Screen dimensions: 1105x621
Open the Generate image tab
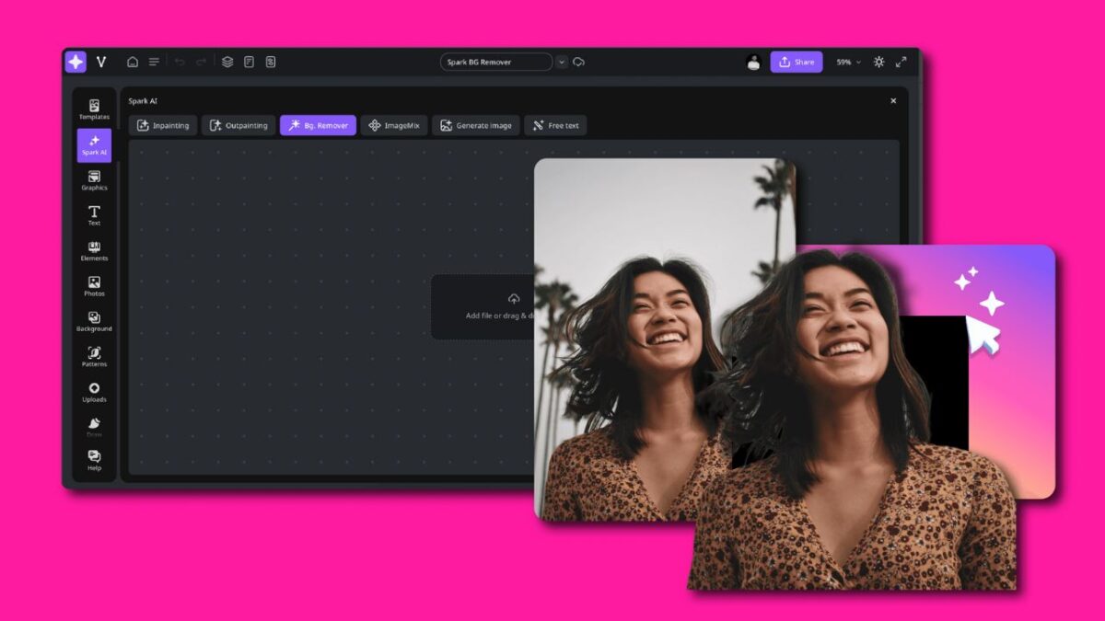pos(476,125)
